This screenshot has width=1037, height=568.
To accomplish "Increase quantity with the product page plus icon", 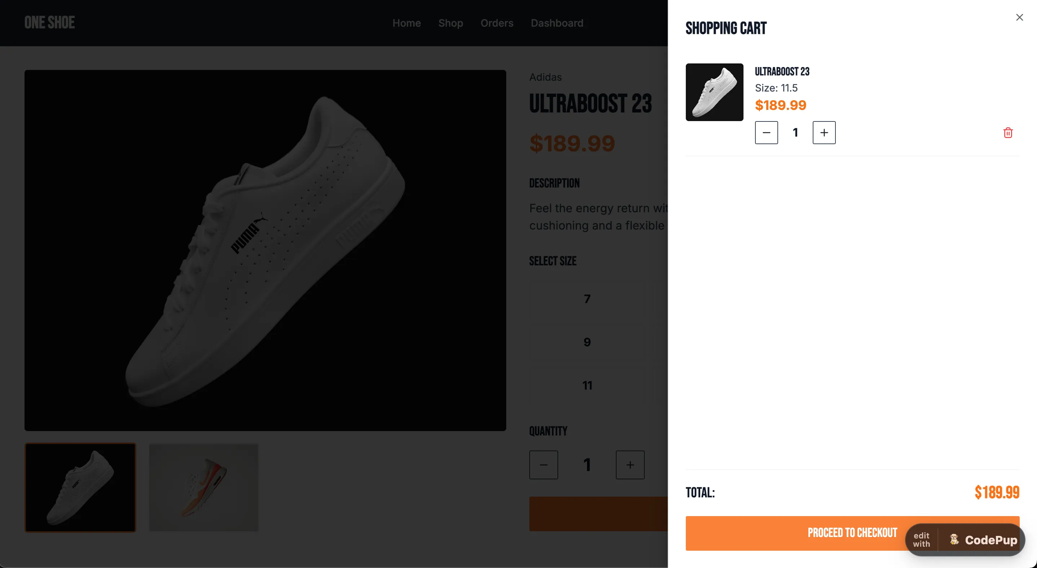I will click(630, 465).
